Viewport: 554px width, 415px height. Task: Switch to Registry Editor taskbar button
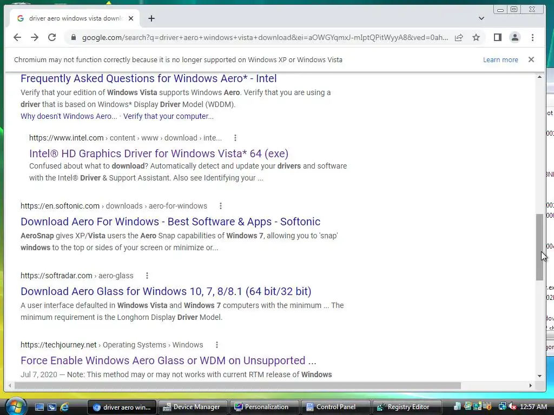point(407,407)
